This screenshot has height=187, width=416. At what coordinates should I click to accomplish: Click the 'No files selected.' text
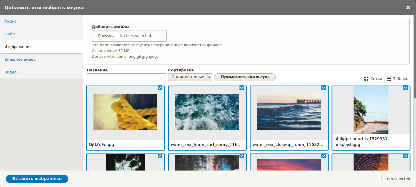click(x=136, y=36)
